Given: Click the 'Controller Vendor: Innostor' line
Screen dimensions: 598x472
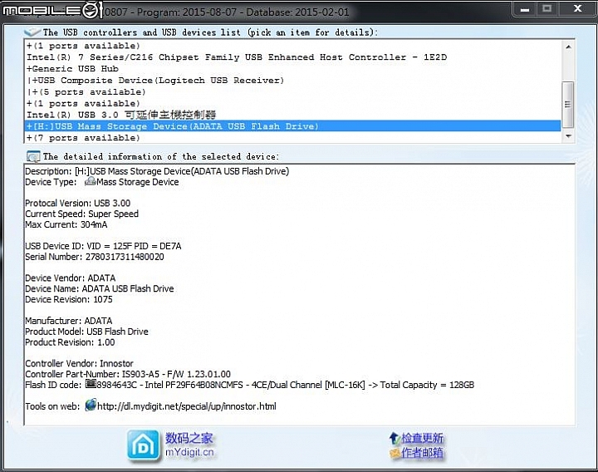Looking at the screenshot, I should pyautogui.click(x=80, y=364).
